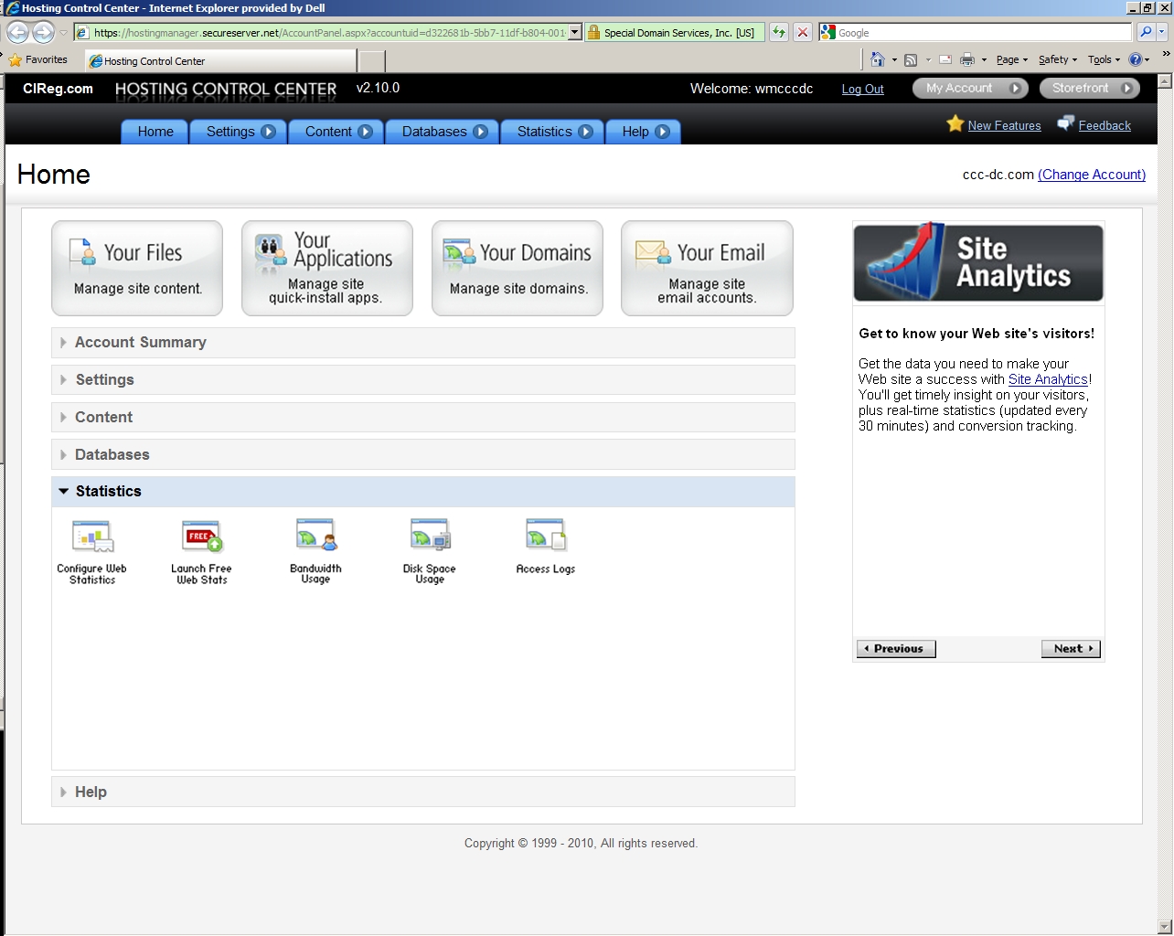Click the Print icon
This screenshot has height=936, width=1174.
967,60
